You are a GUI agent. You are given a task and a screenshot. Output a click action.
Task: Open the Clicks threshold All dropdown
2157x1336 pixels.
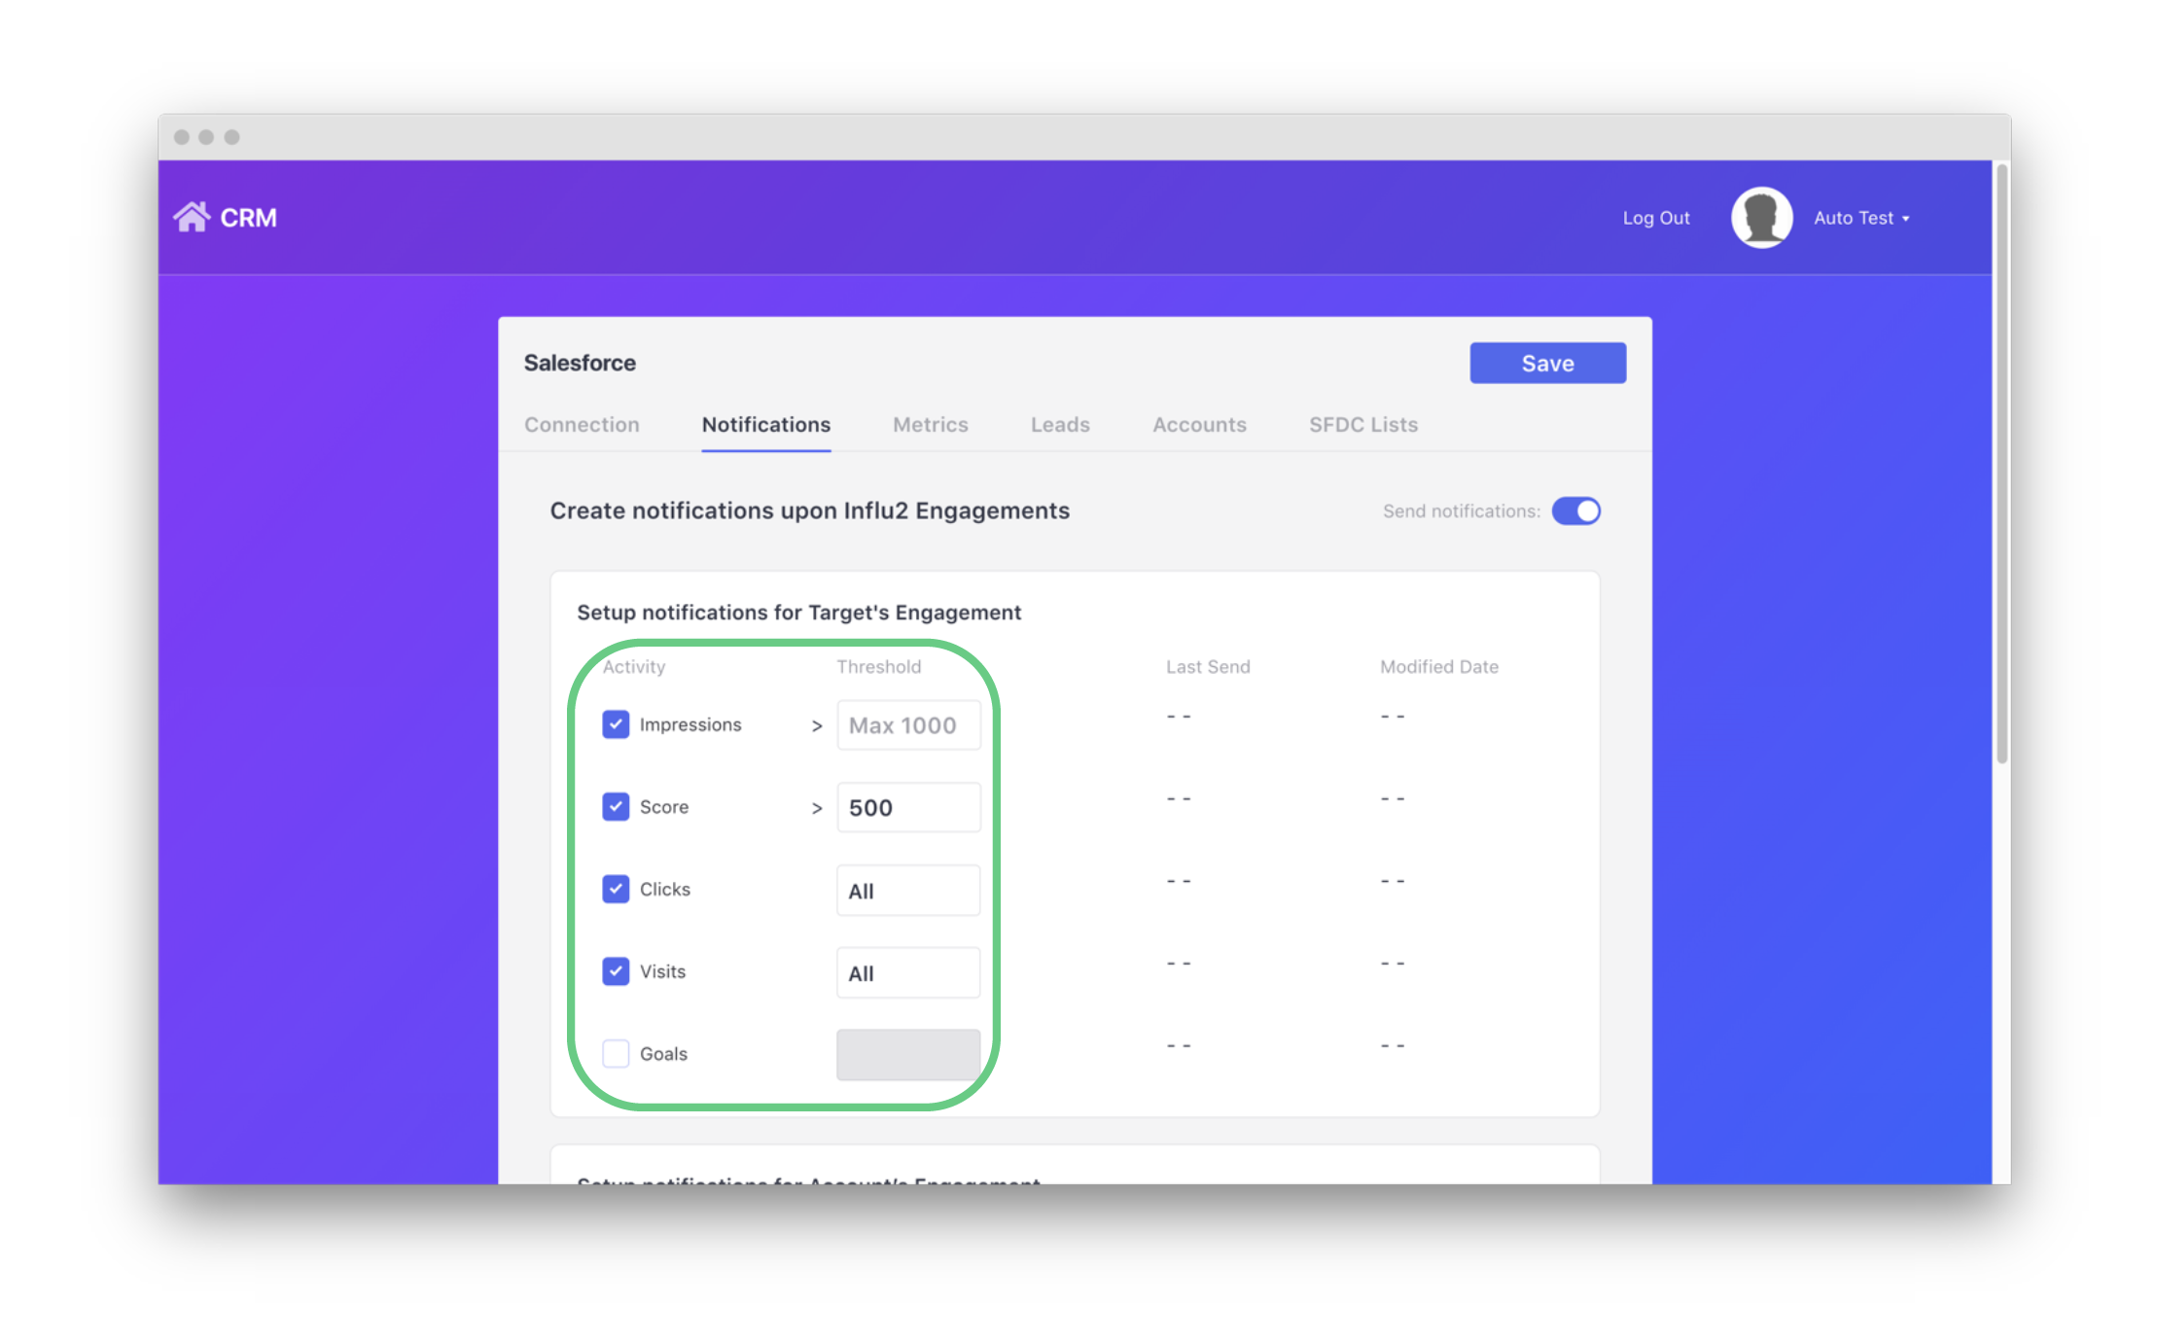[908, 891]
